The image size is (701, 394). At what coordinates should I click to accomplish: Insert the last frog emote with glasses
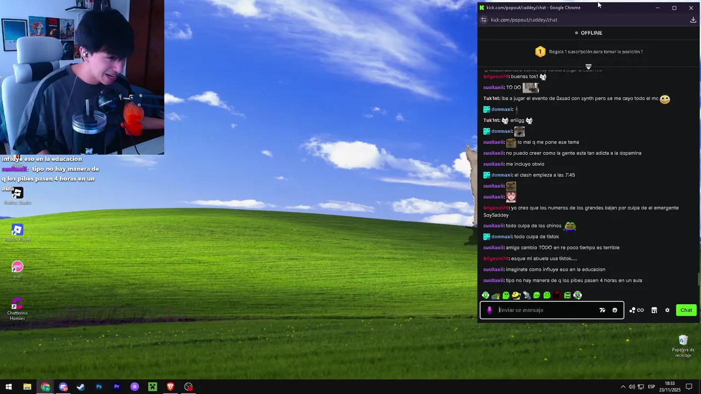point(577,295)
